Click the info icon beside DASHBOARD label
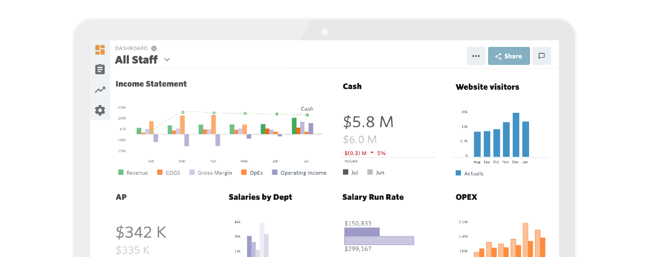This screenshot has width=649, height=257. 154,48
